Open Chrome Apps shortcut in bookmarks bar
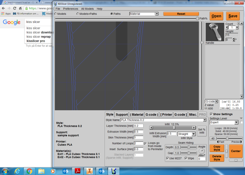The height and width of the screenshot is (175, 245). [6, 13]
